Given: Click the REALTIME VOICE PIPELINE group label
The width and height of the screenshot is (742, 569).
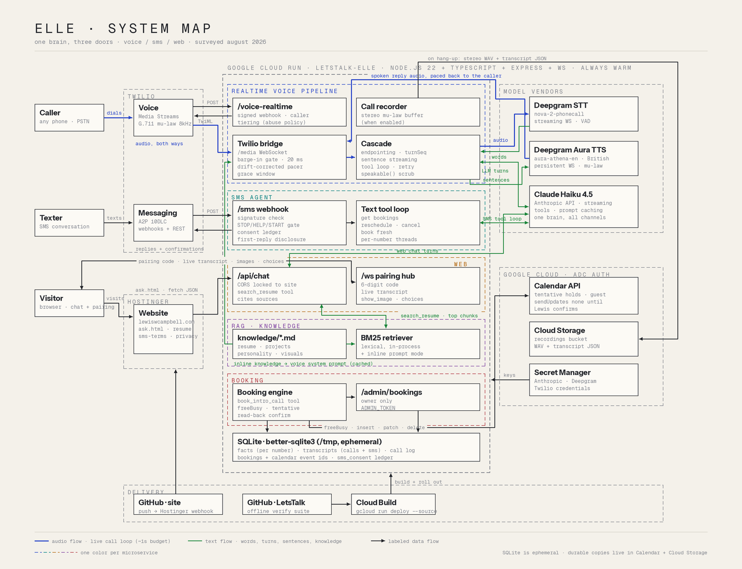Looking at the screenshot, I should (285, 91).
